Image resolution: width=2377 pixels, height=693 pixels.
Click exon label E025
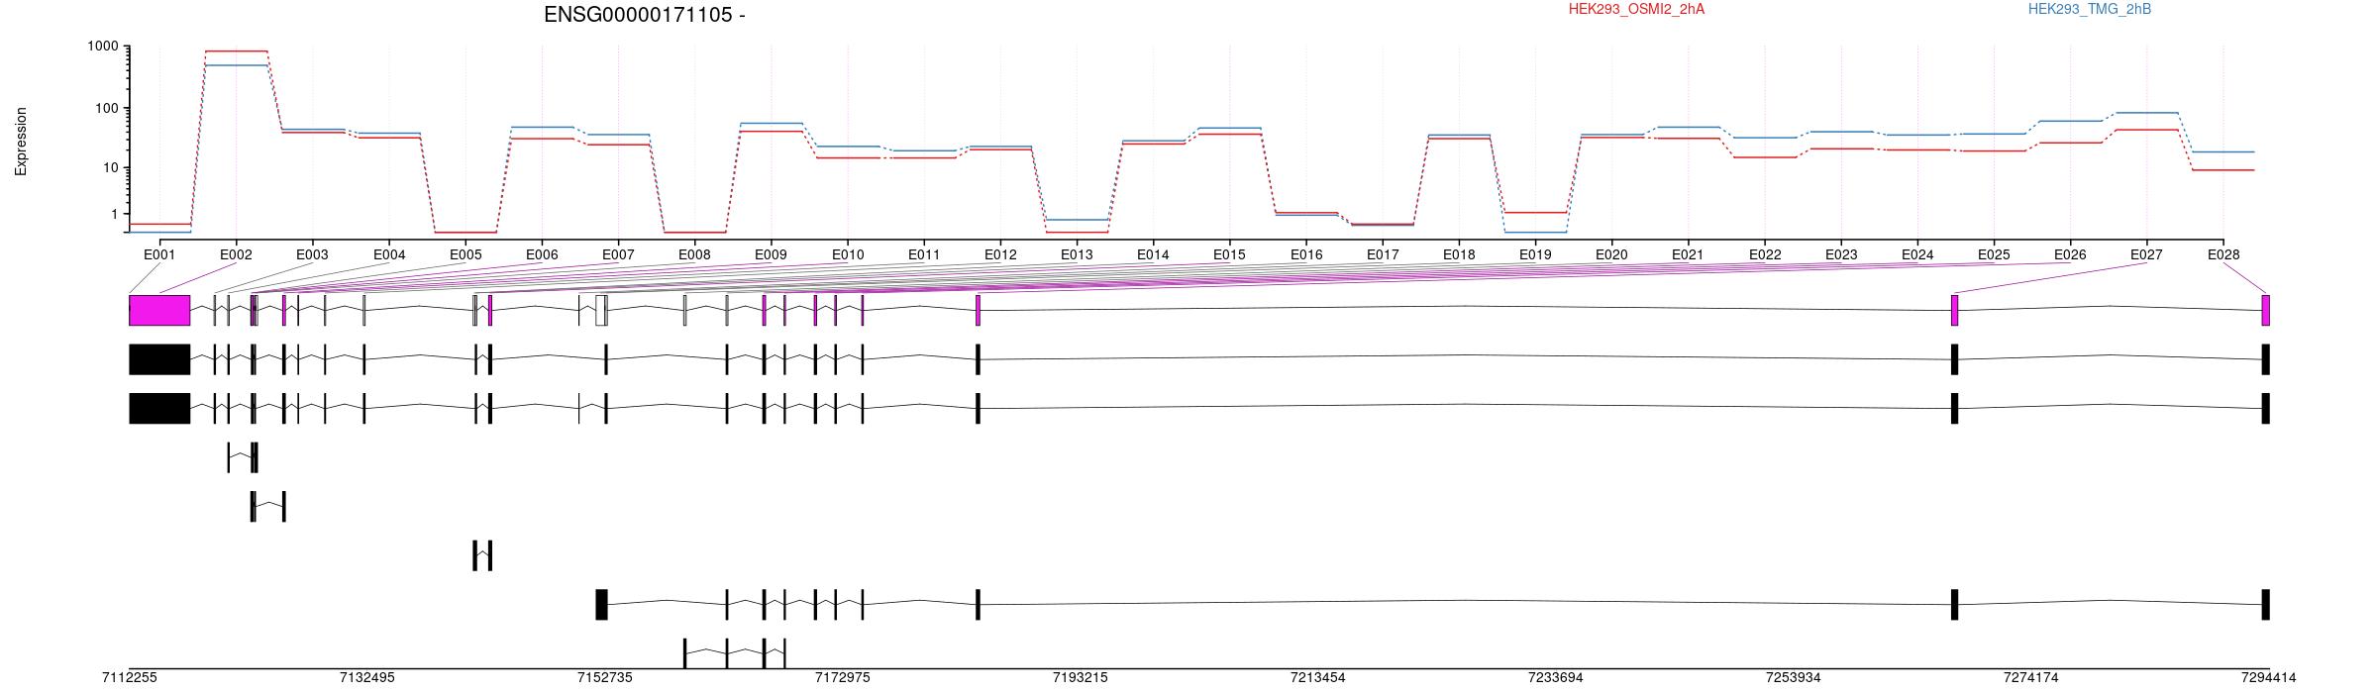tap(1994, 254)
